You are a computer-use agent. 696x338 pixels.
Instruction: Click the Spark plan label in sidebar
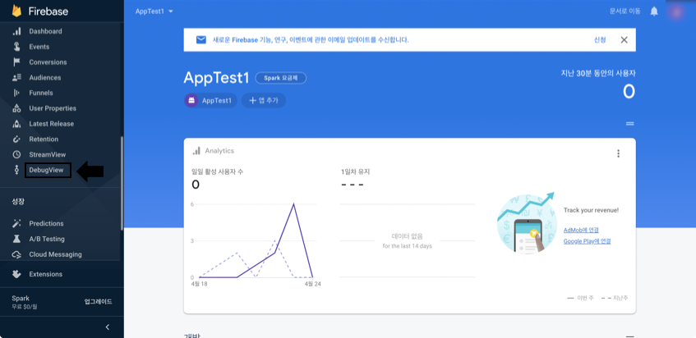click(21, 298)
